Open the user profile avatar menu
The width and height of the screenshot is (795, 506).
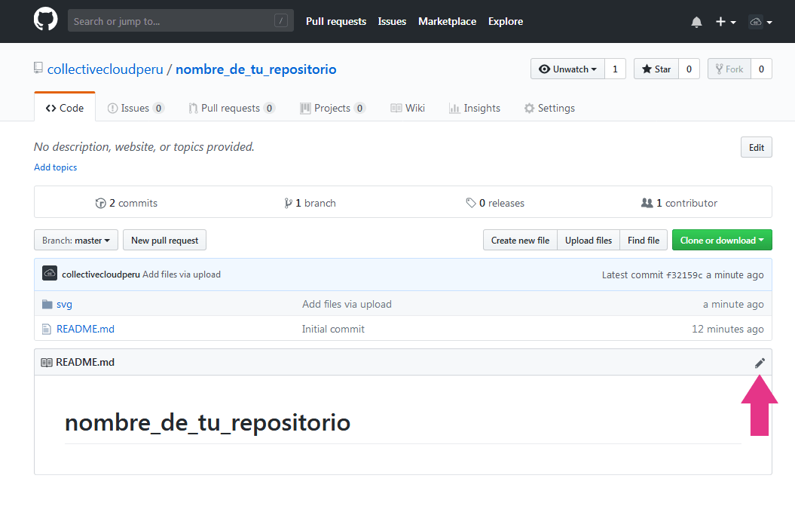pyautogui.click(x=760, y=22)
